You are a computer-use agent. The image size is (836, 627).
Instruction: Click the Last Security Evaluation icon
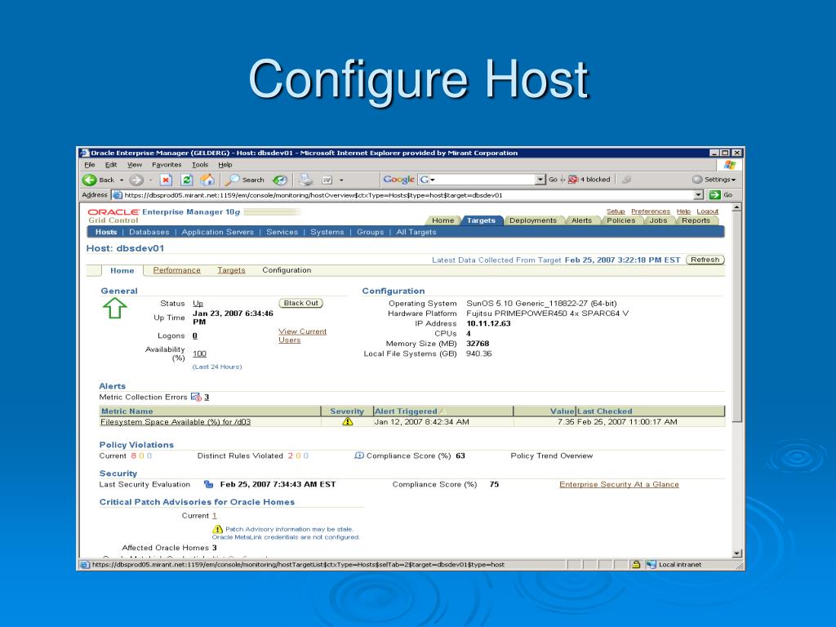point(208,485)
